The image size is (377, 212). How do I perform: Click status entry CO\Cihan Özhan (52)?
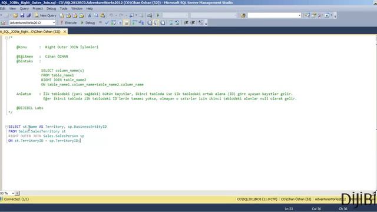pos(296,199)
